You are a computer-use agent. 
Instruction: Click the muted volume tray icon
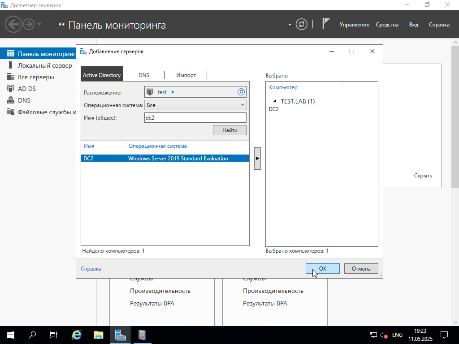pos(384,335)
